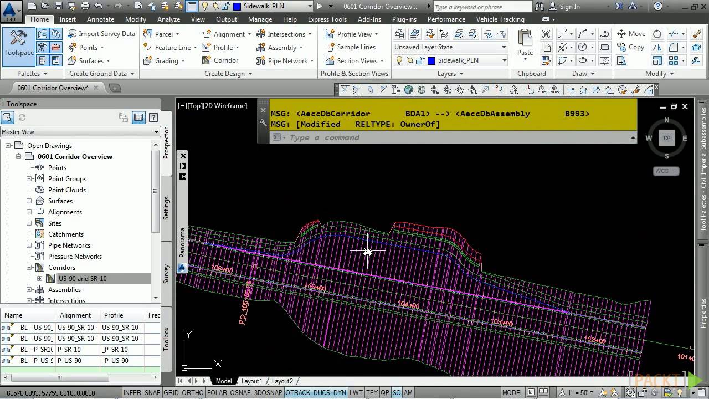Click the Plot printer icon
Screen dimensions: 709x399
(x=85, y=6)
